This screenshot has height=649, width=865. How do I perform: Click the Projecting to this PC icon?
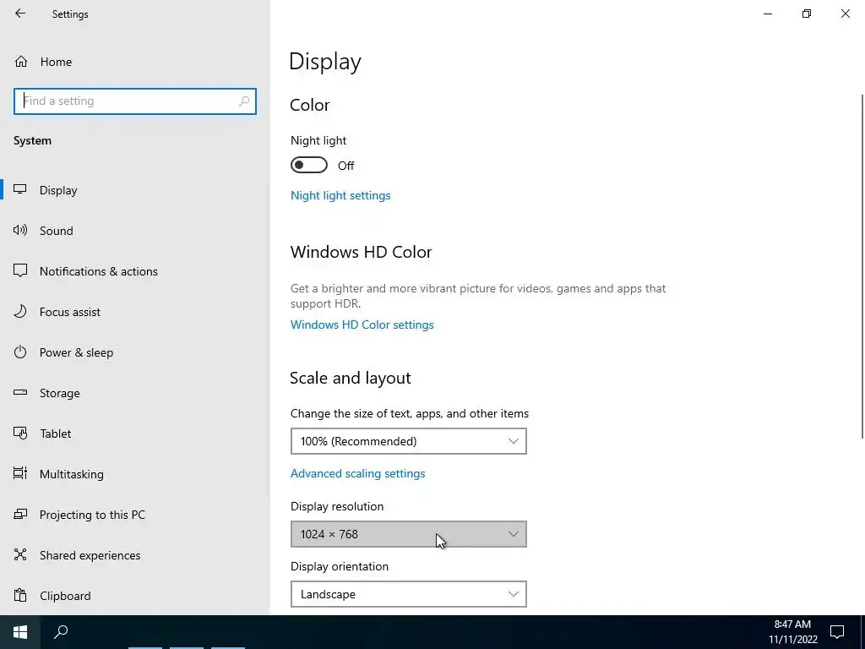click(20, 515)
